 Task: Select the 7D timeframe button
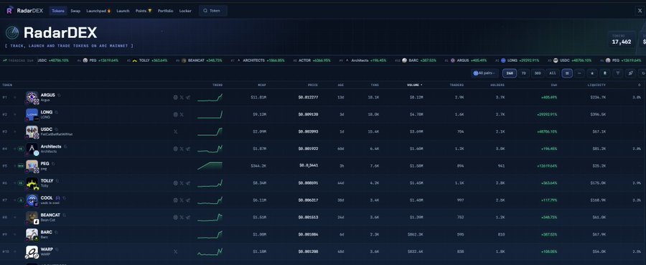(x=524, y=73)
